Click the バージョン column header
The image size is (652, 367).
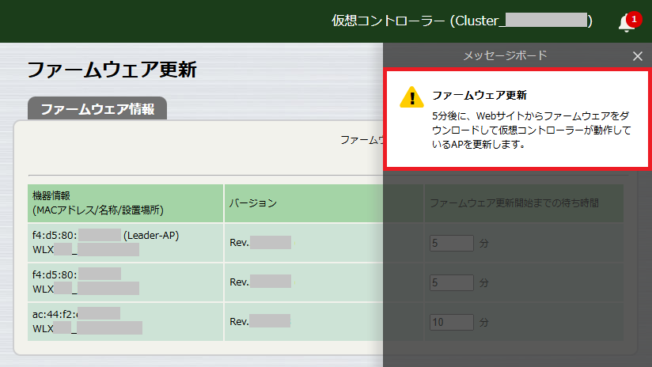324,202
